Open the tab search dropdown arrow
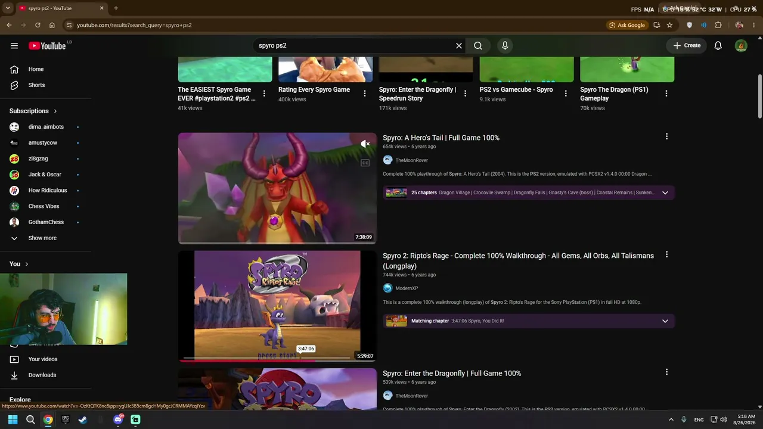 [8, 8]
